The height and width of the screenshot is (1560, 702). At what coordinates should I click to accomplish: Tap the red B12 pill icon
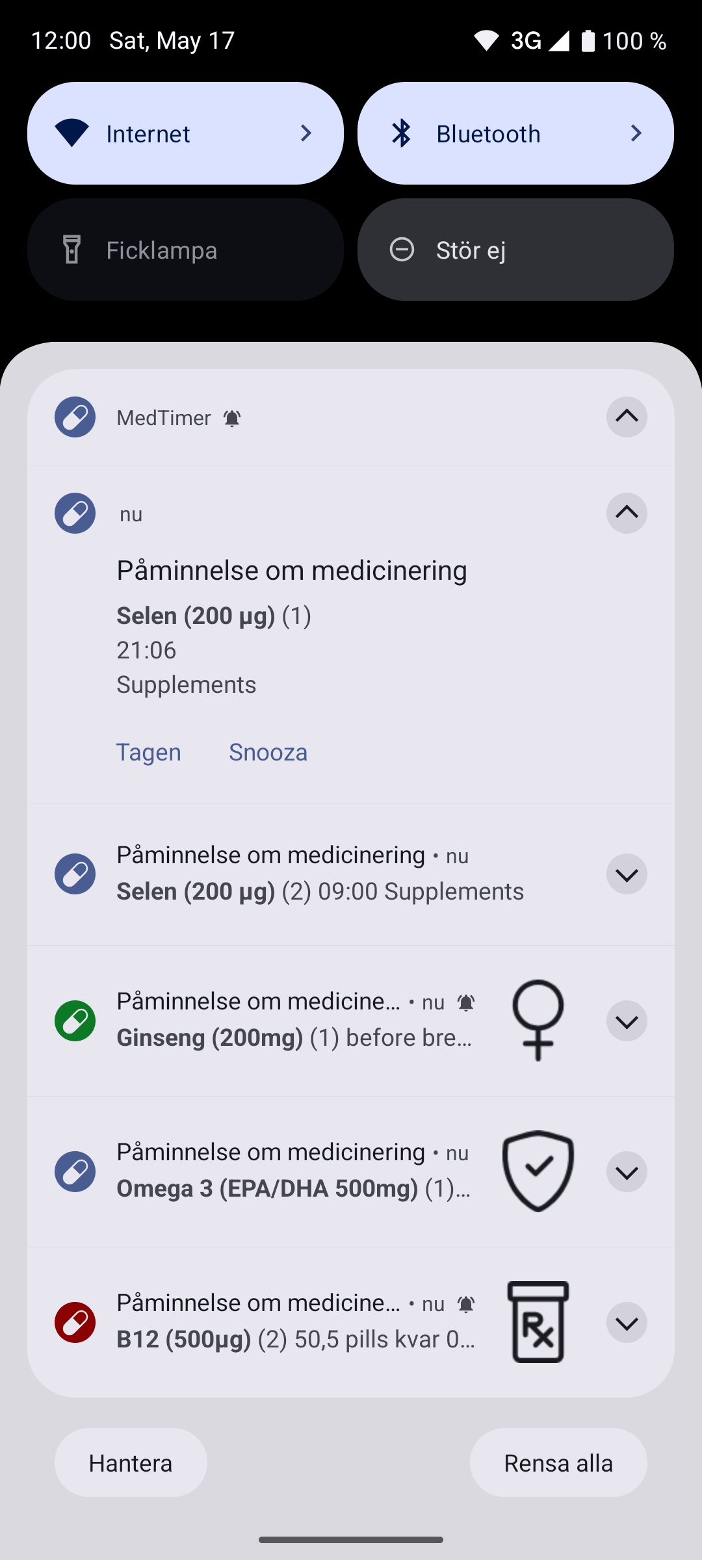coord(75,1322)
